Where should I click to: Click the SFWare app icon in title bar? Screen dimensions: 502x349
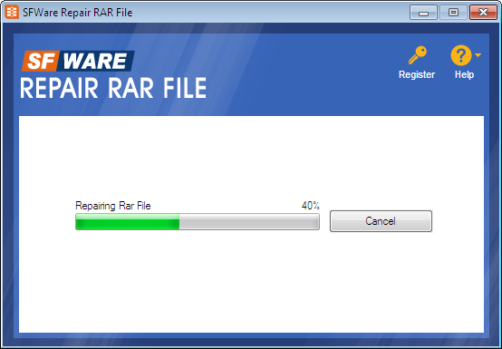12,13
